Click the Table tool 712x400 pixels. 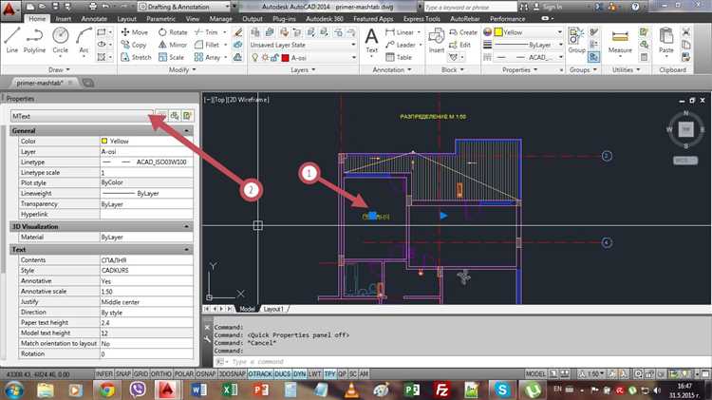(398, 57)
